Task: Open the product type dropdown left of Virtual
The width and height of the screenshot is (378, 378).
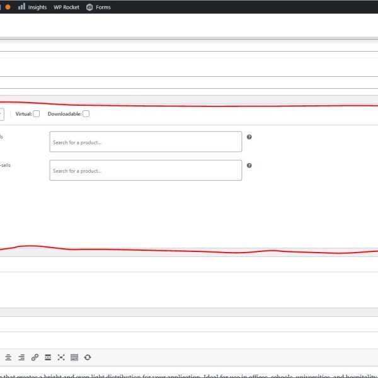Action: coord(1,113)
